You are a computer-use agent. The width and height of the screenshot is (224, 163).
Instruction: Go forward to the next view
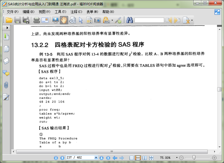coord(122,158)
